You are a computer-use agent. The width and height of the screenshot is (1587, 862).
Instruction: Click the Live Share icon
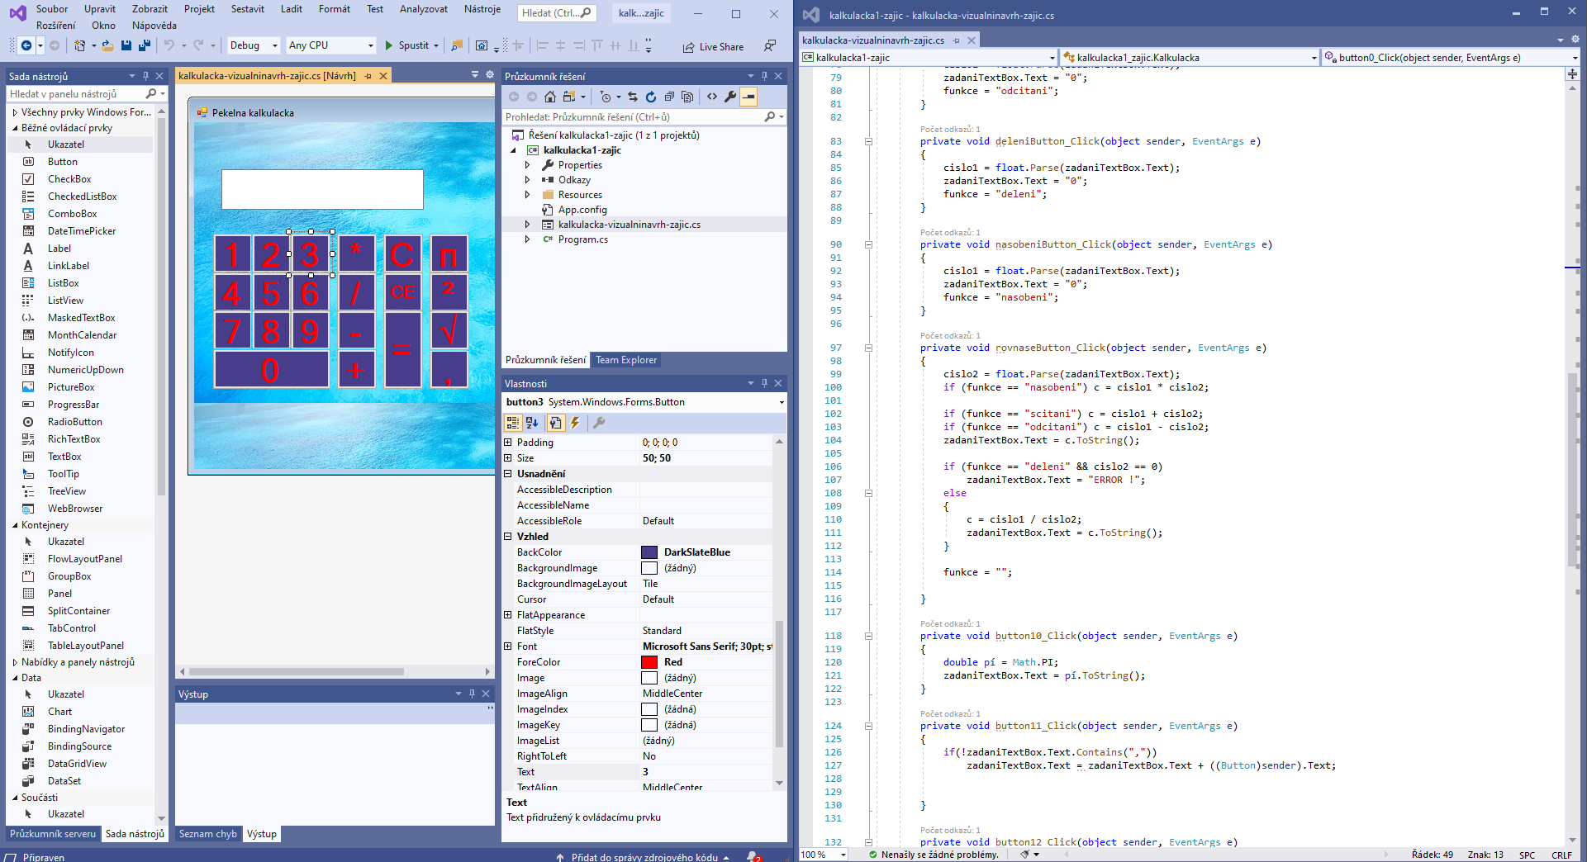689,47
